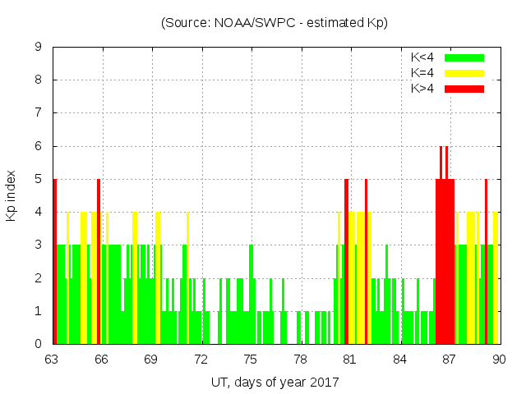
Task: Click the y-axis tick label 6
Action: (x=38, y=146)
